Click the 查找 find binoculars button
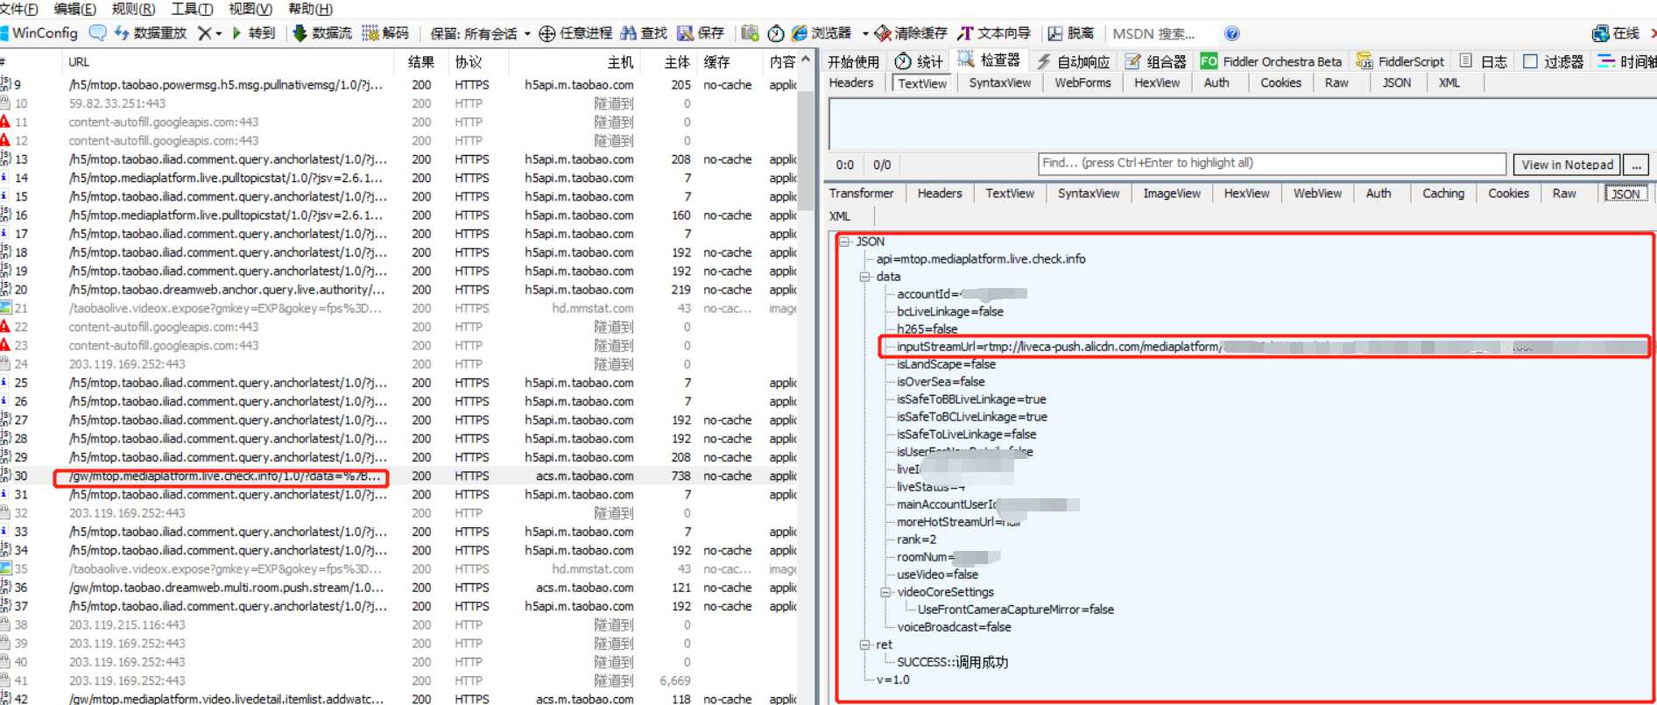 coord(644,33)
